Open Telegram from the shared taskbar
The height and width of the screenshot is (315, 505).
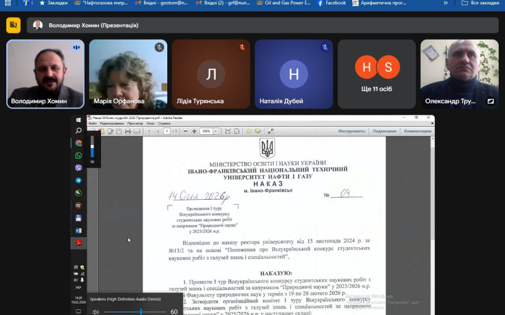pos(78,180)
